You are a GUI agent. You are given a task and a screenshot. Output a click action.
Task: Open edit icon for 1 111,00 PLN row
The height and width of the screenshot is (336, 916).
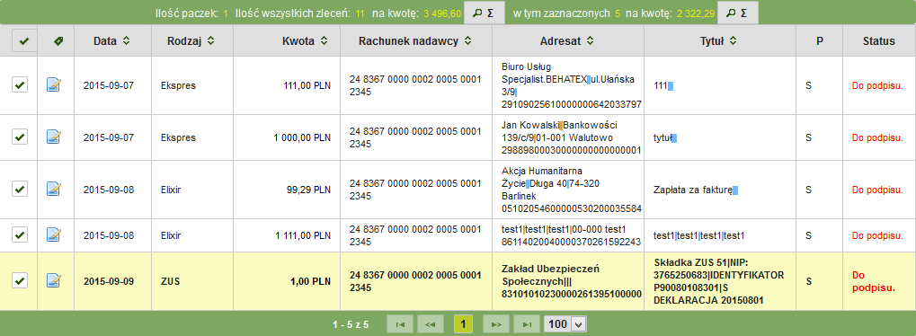point(54,234)
